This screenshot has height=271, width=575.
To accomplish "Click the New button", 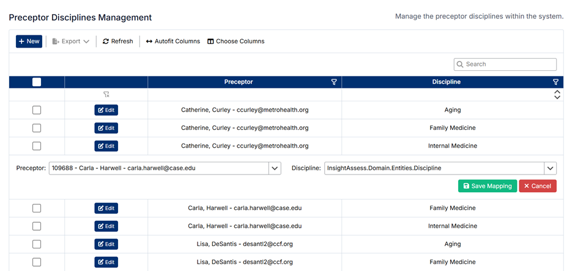I will [x=29, y=42].
